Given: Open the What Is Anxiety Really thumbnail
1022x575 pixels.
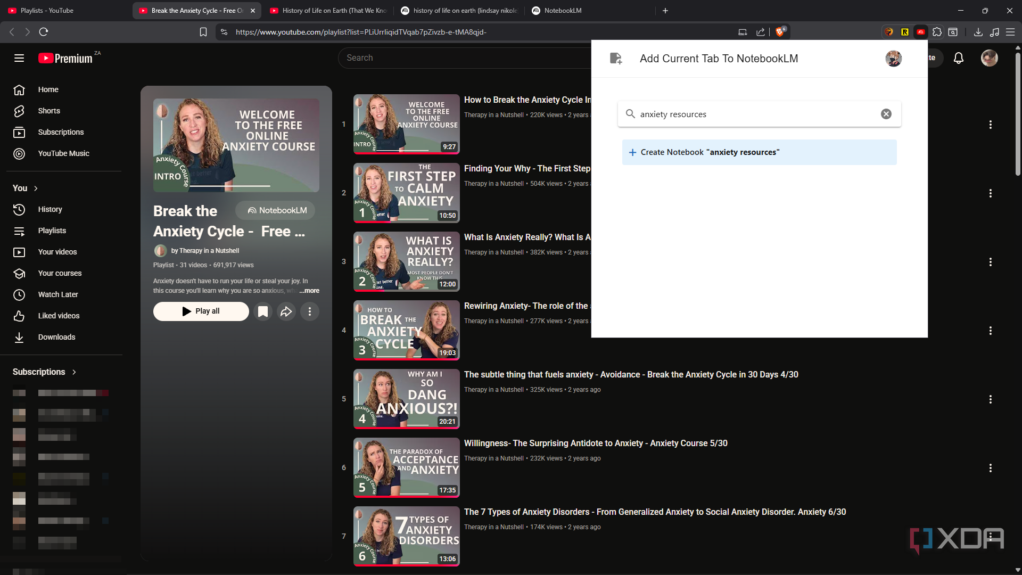Looking at the screenshot, I should click(x=407, y=261).
